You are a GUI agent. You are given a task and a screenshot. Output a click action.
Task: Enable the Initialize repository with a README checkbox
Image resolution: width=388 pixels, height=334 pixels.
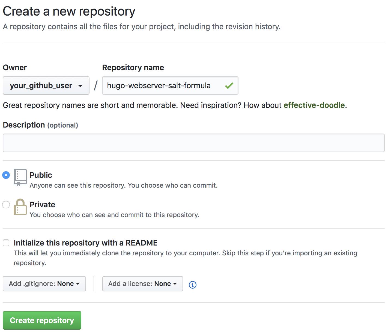[6, 243]
